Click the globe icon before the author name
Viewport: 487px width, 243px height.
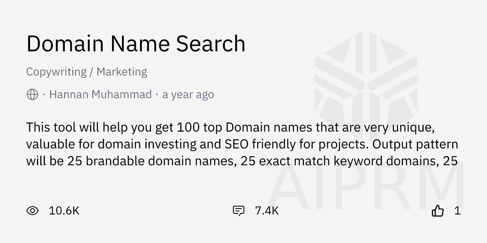click(32, 95)
